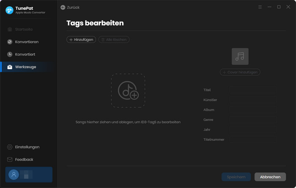Focus the Titel input field

tap(253, 90)
